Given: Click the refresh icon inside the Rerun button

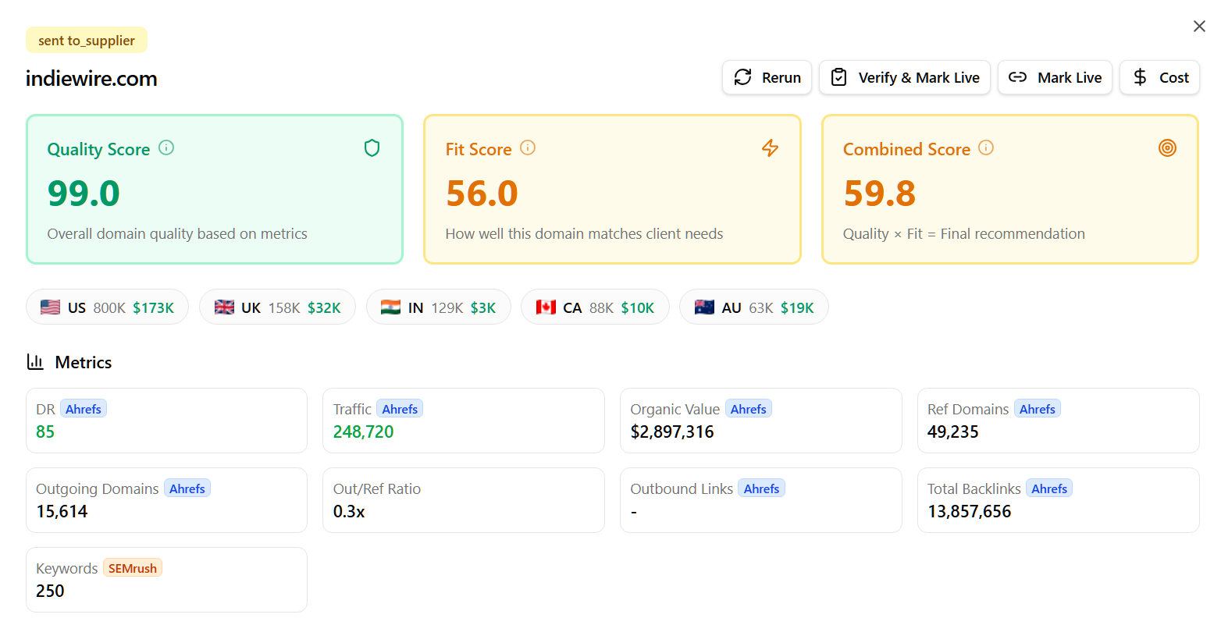Looking at the screenshot, I should click(742, 77).
